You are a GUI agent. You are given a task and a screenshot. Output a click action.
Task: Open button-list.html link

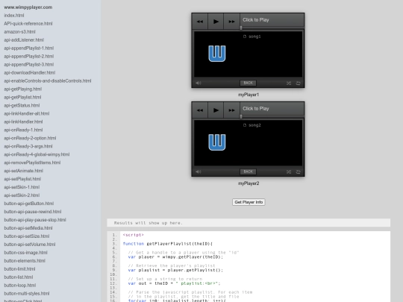point(18,277)
